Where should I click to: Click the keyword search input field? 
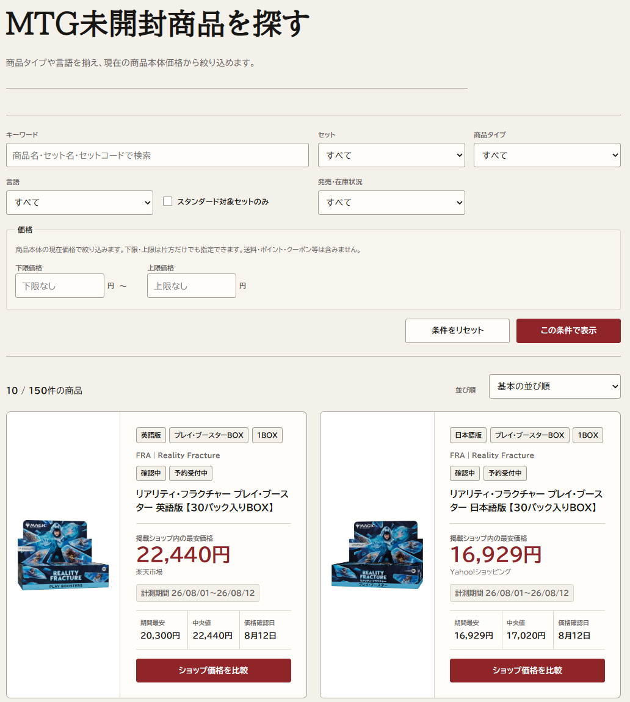(x=157, y=155)
